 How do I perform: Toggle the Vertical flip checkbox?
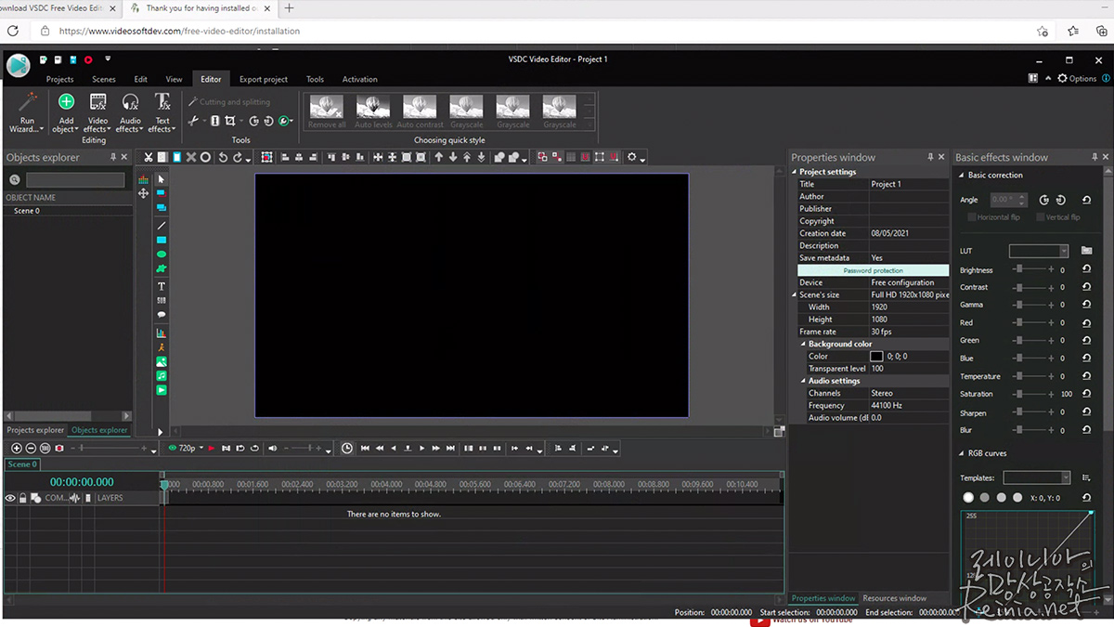click(x=1041, y=217)
